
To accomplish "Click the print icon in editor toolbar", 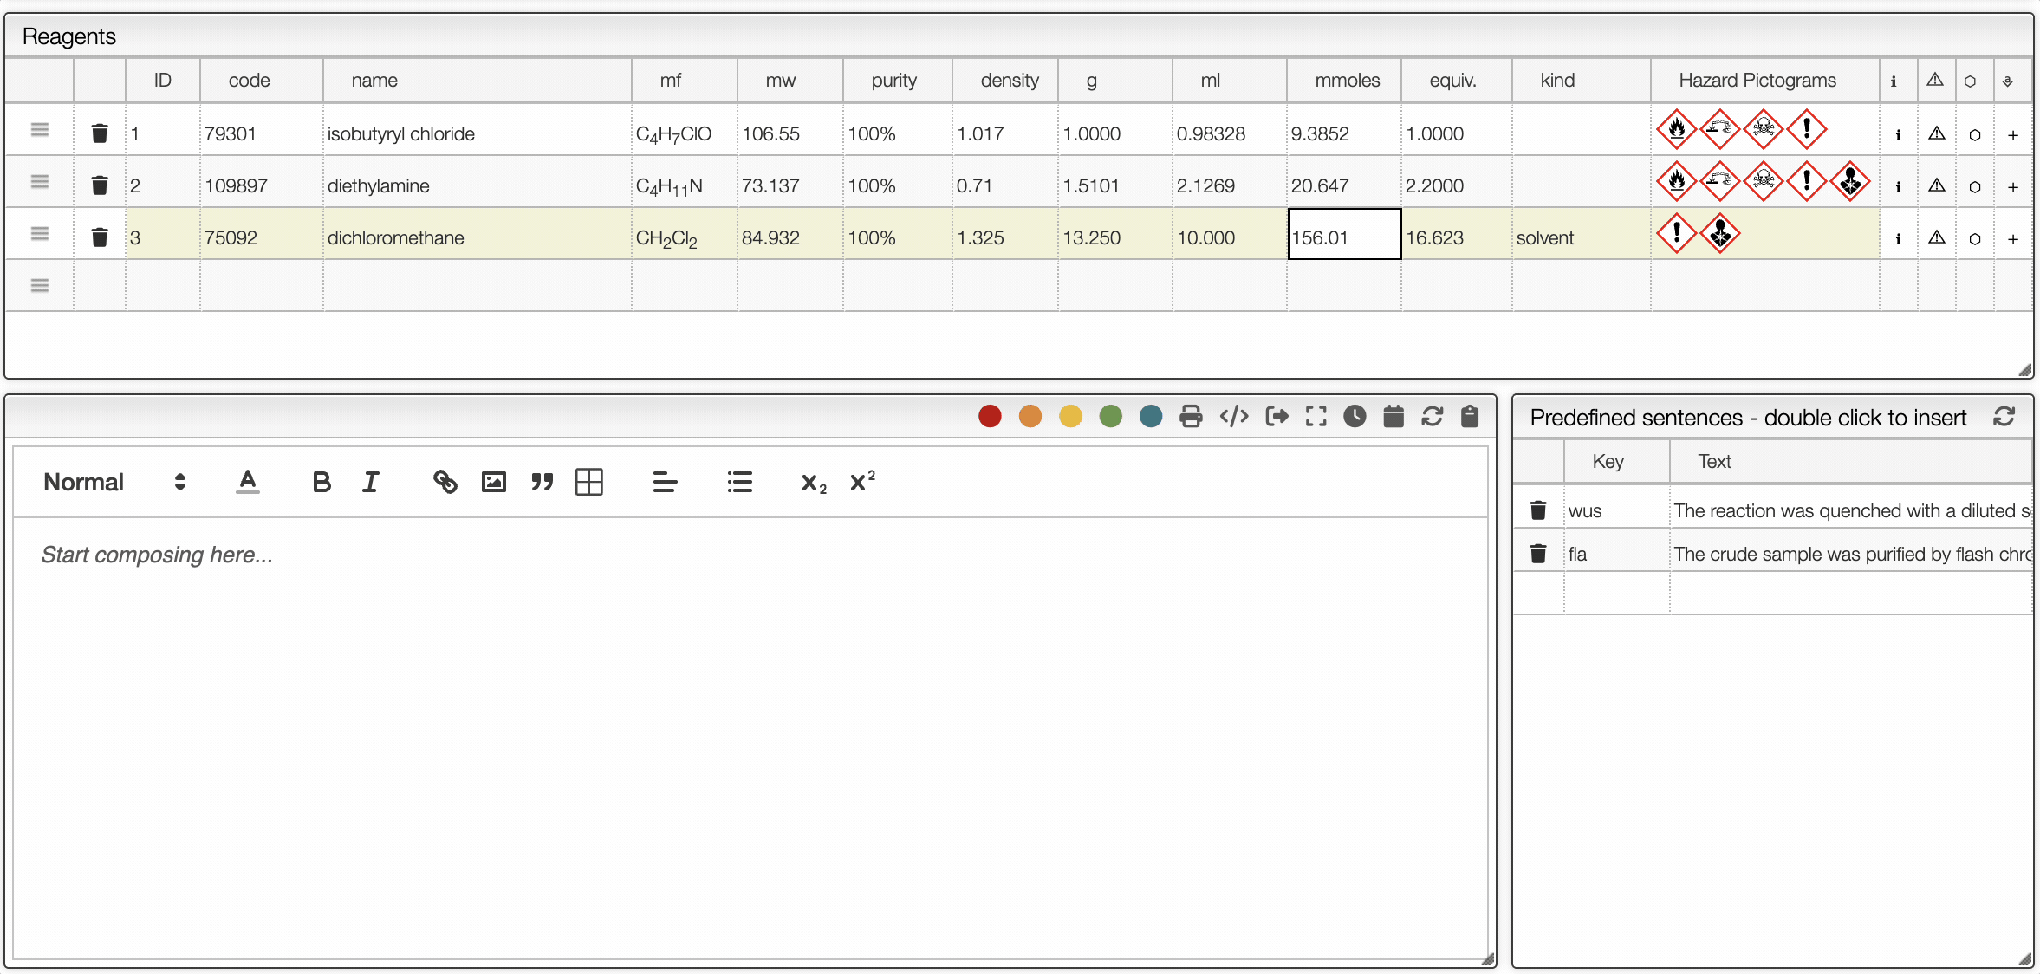I will pyautogui.click(x=1191, y=417).
